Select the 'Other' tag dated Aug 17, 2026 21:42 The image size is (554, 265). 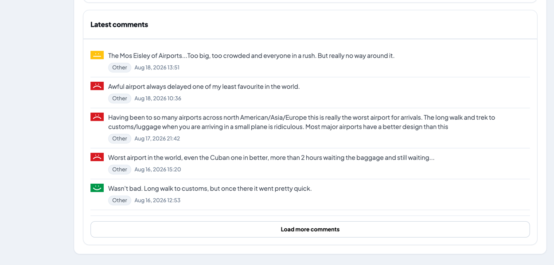[x=120, y=139]
